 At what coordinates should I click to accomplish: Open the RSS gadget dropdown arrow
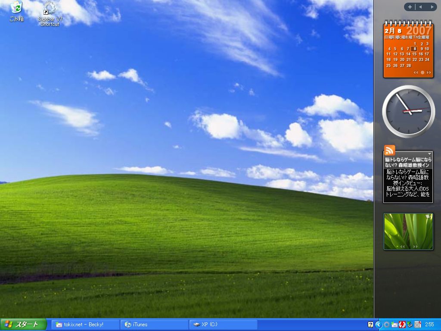tap(429, 154)
